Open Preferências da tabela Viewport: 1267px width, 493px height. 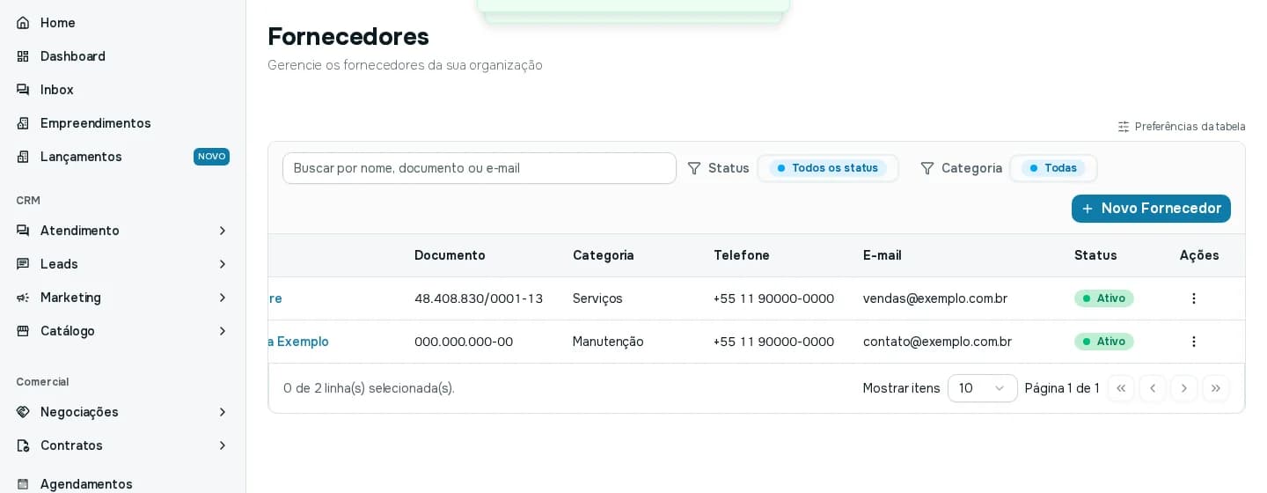(1182, 127)
